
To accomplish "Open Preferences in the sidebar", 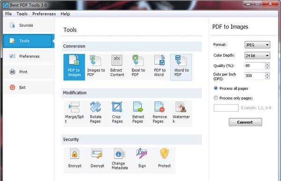I will coord(29,56).
